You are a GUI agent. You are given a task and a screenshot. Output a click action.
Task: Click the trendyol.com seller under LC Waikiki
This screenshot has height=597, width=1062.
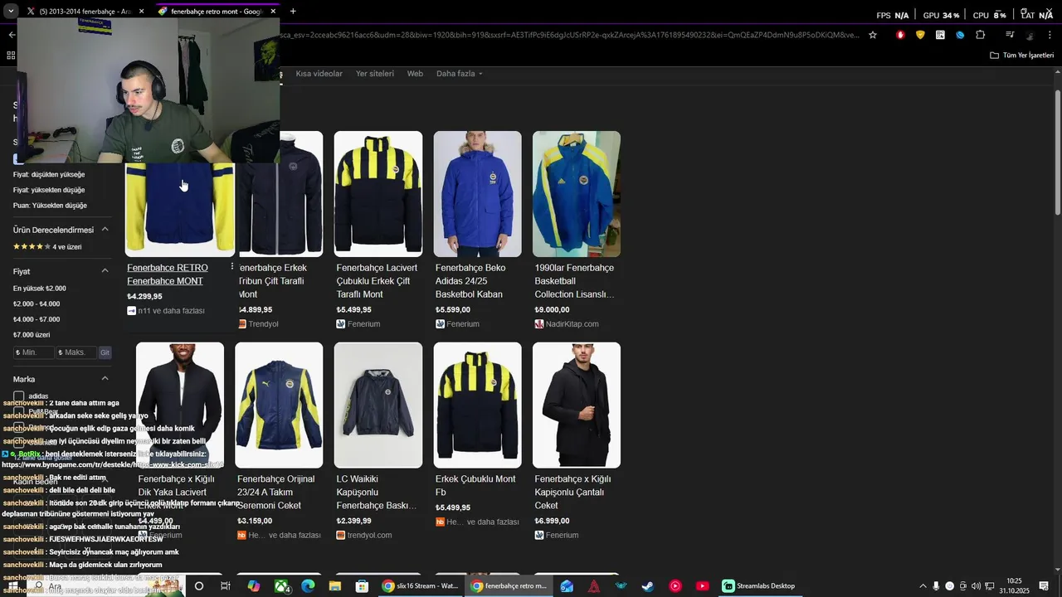tap(369, 536)
